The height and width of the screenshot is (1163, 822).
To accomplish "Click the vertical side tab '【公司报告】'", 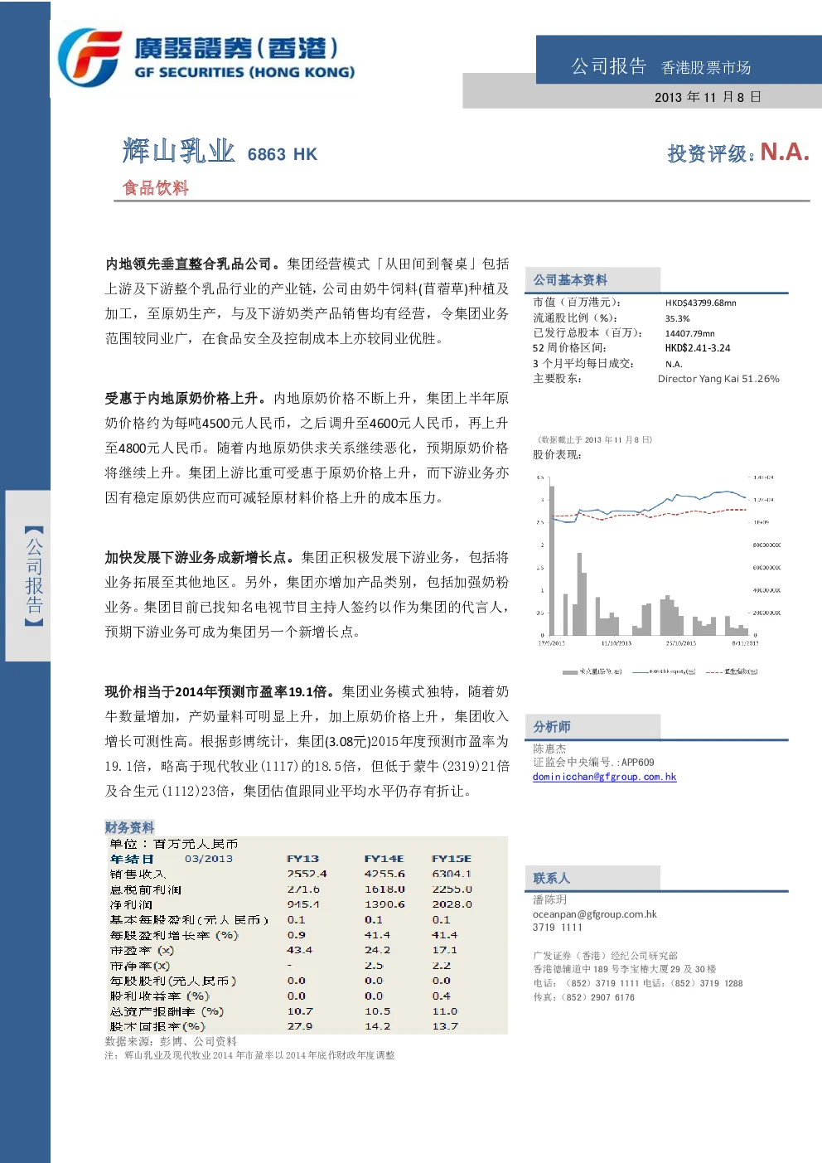I will (34, 576).
